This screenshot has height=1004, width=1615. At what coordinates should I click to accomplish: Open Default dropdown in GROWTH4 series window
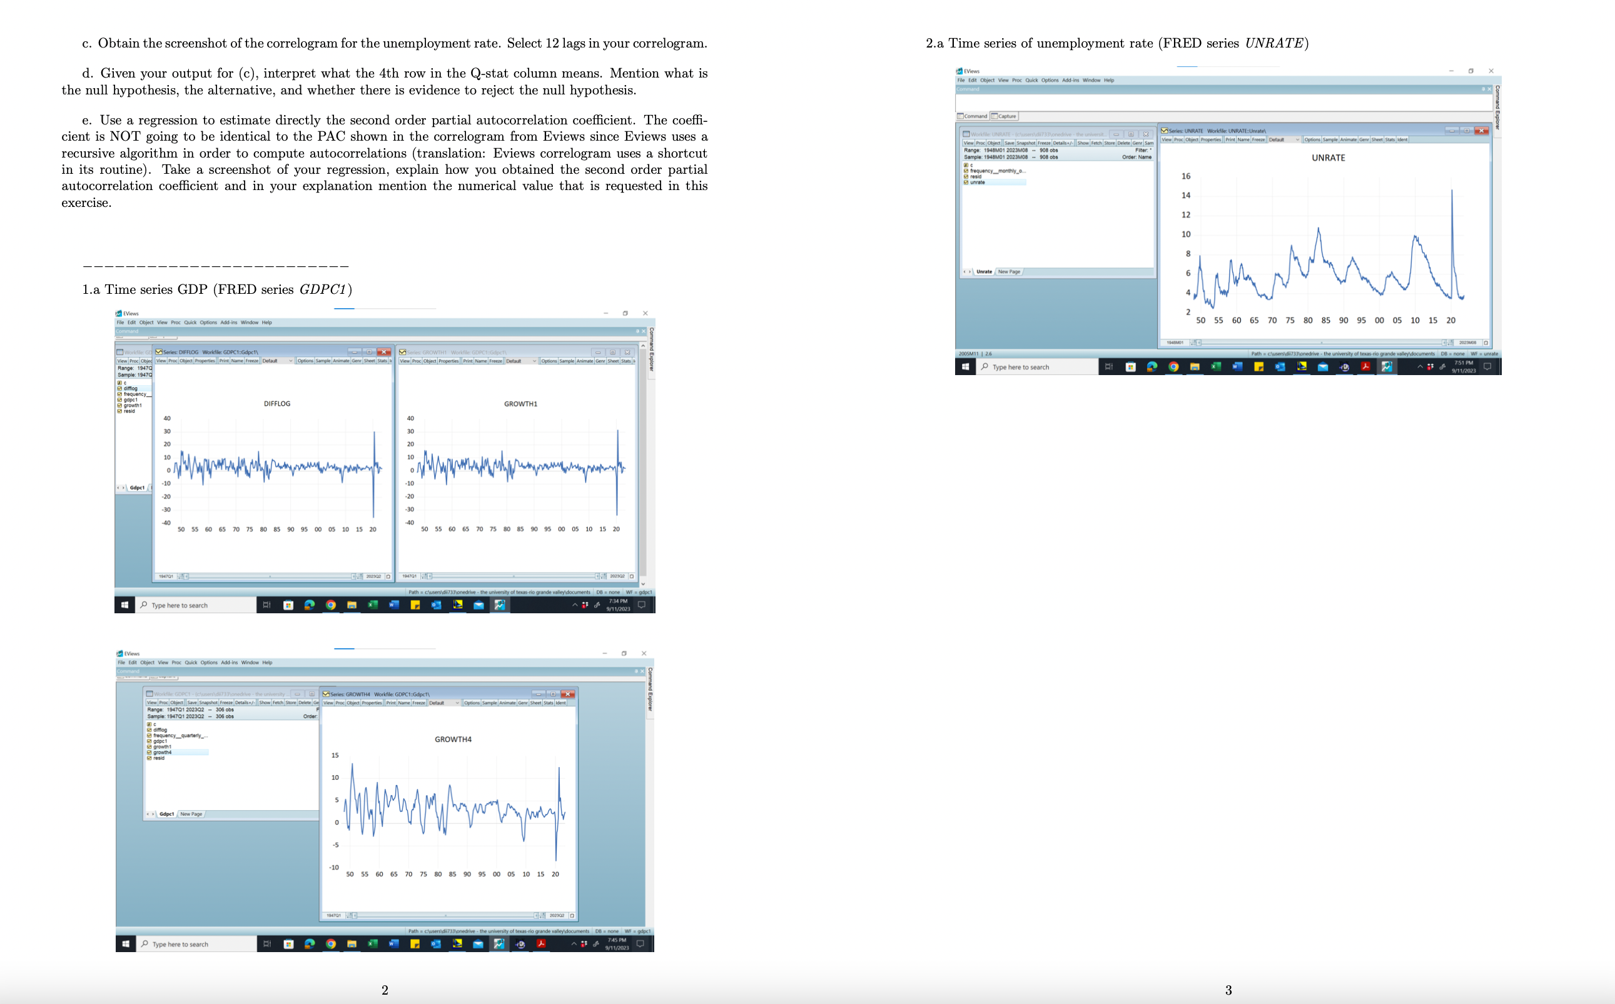click(x=457, y=703)
